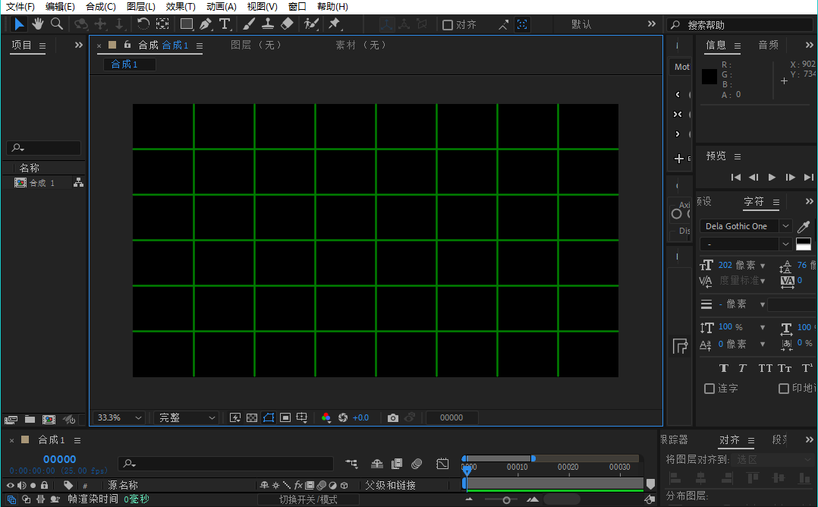Viewport: 818px width, 507px height.
Task: Toggle transparency grid checkerboard icon
Action: 252,417
